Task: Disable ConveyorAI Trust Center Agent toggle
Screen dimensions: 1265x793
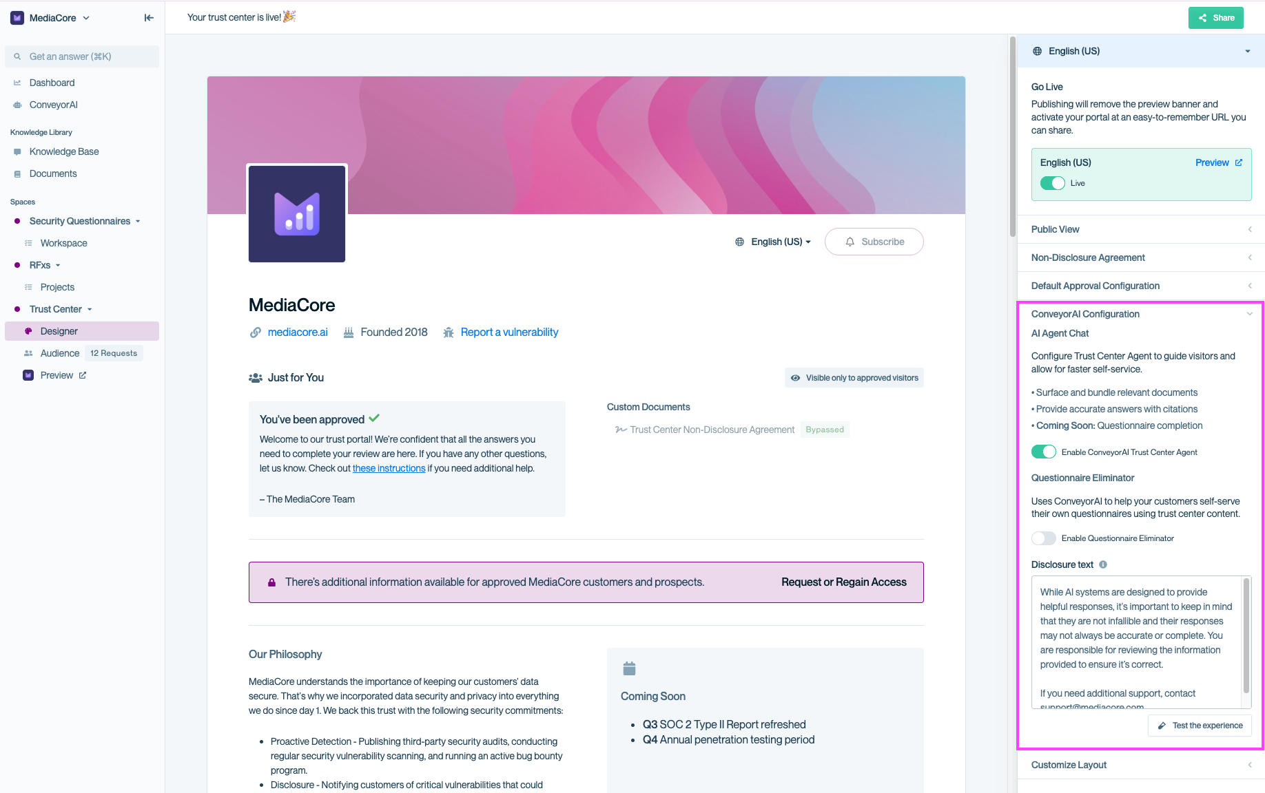Action: 1044,452
